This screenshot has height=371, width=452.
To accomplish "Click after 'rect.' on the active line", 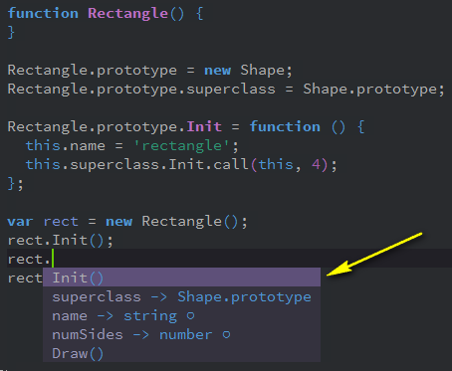I will 53,259.
